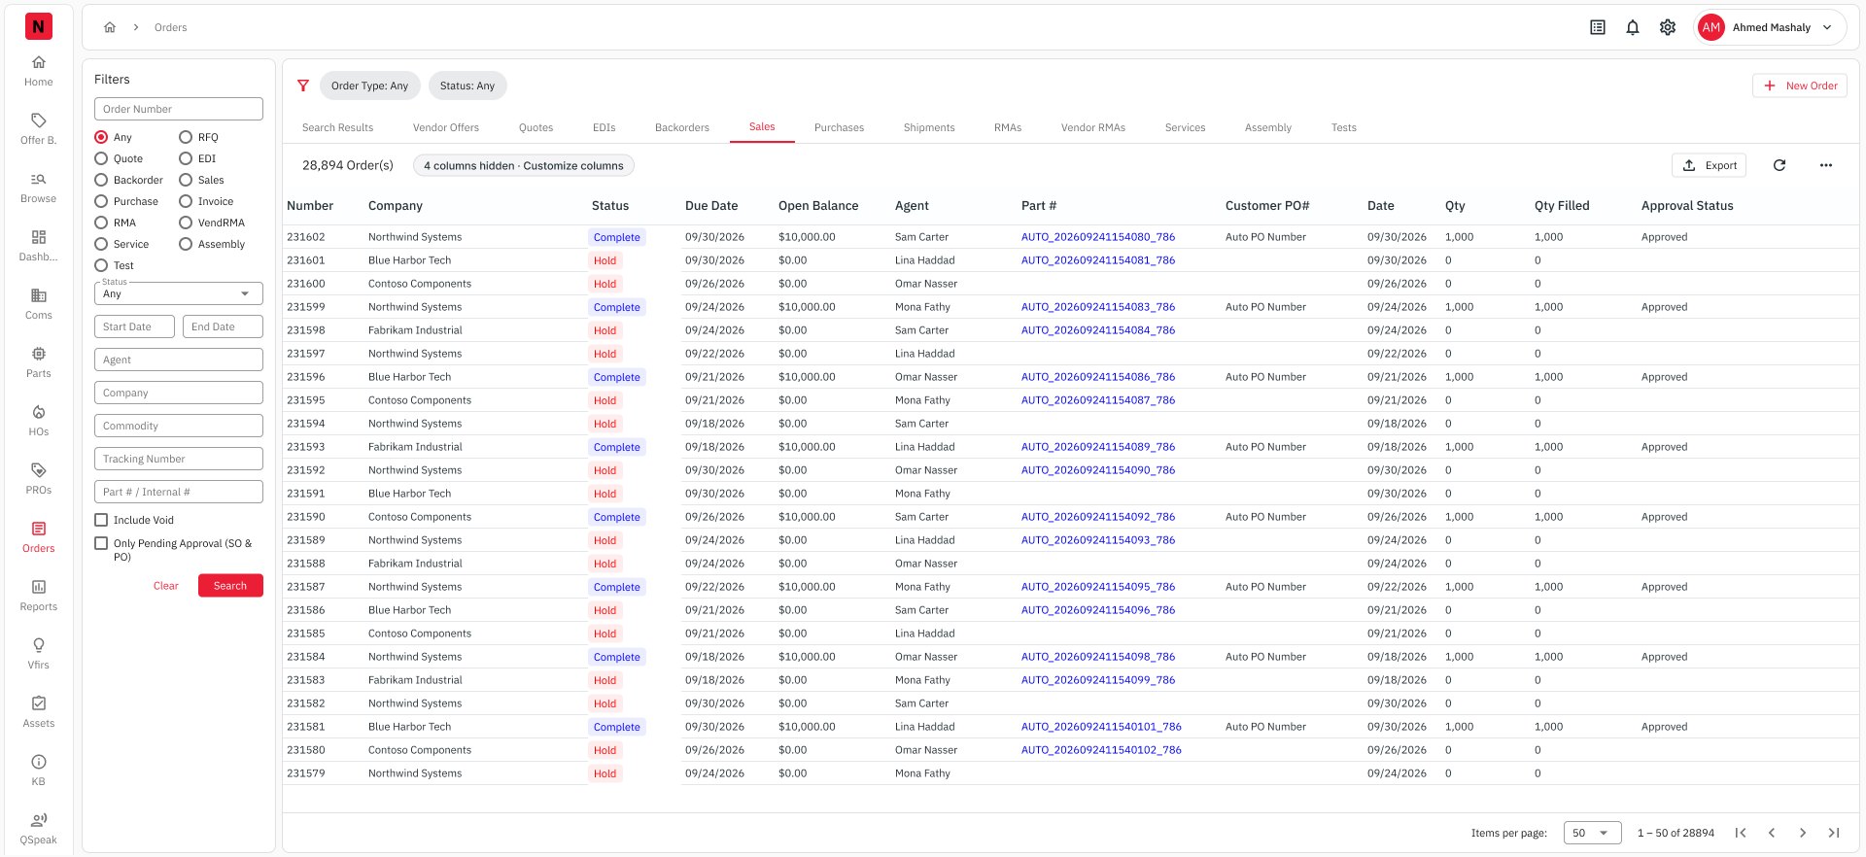The width and height of the screenshot is (1866, 857).
Task: Open the Backorders tab
Action: [x=682, y=127]
